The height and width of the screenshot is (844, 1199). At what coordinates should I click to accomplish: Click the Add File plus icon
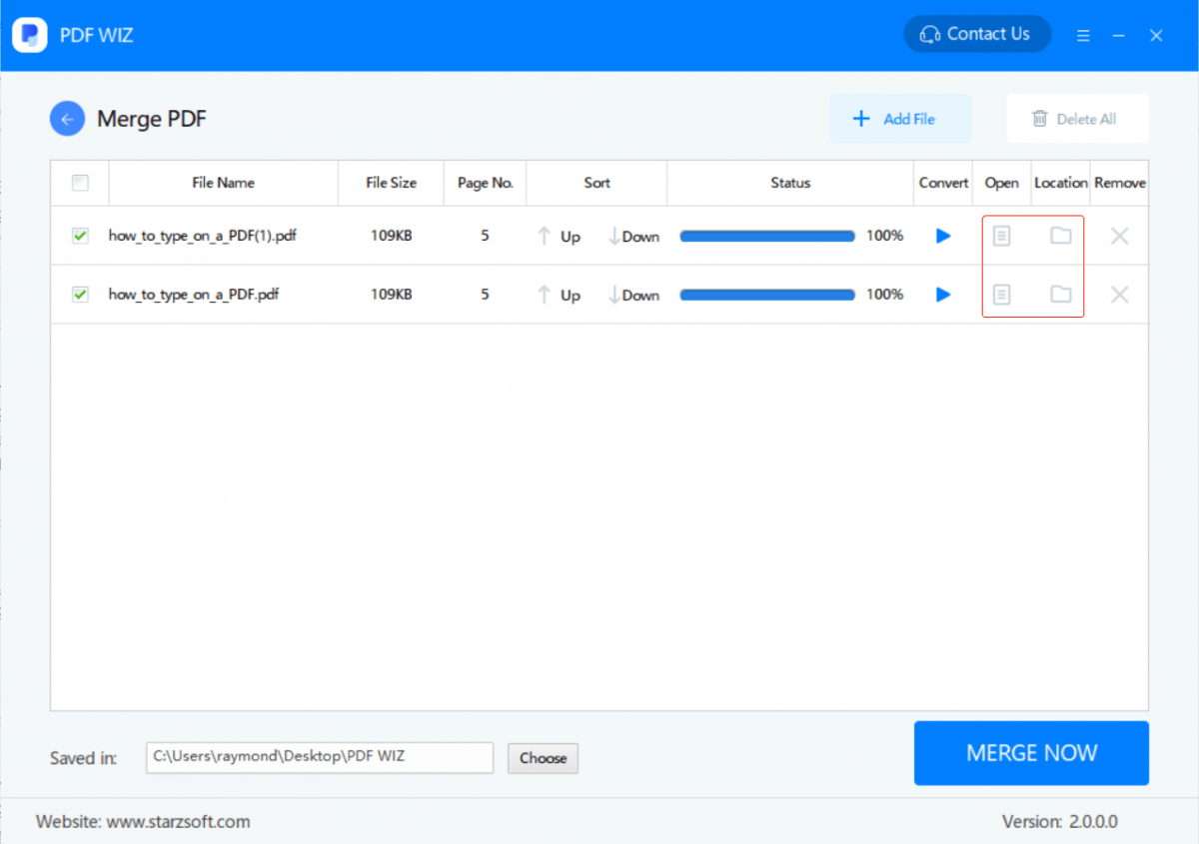[860, 118]
